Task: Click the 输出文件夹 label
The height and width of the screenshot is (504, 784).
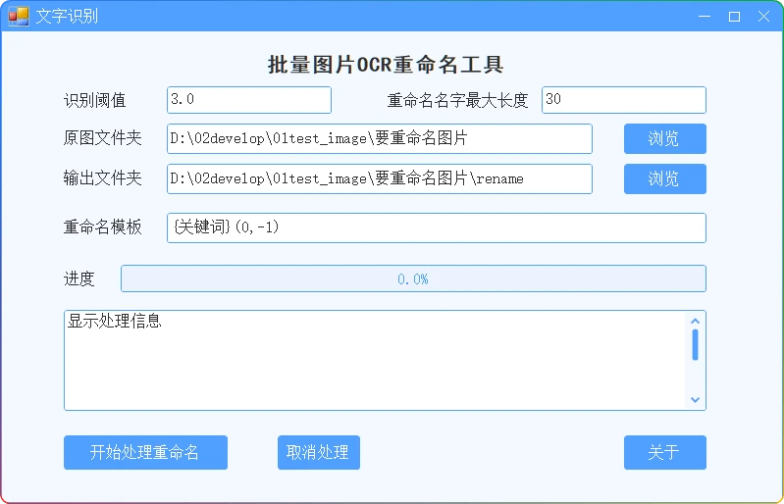Action: coord(102,178)
